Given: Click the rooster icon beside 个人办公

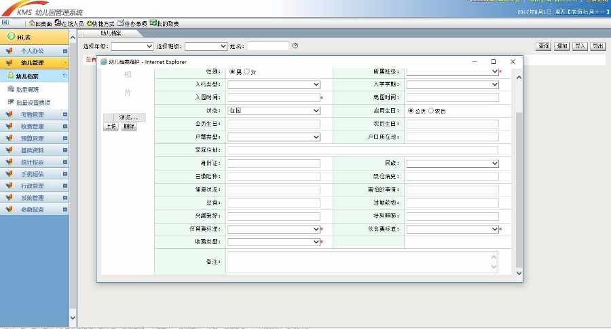Looking at the screenshot, I should 9,51.
